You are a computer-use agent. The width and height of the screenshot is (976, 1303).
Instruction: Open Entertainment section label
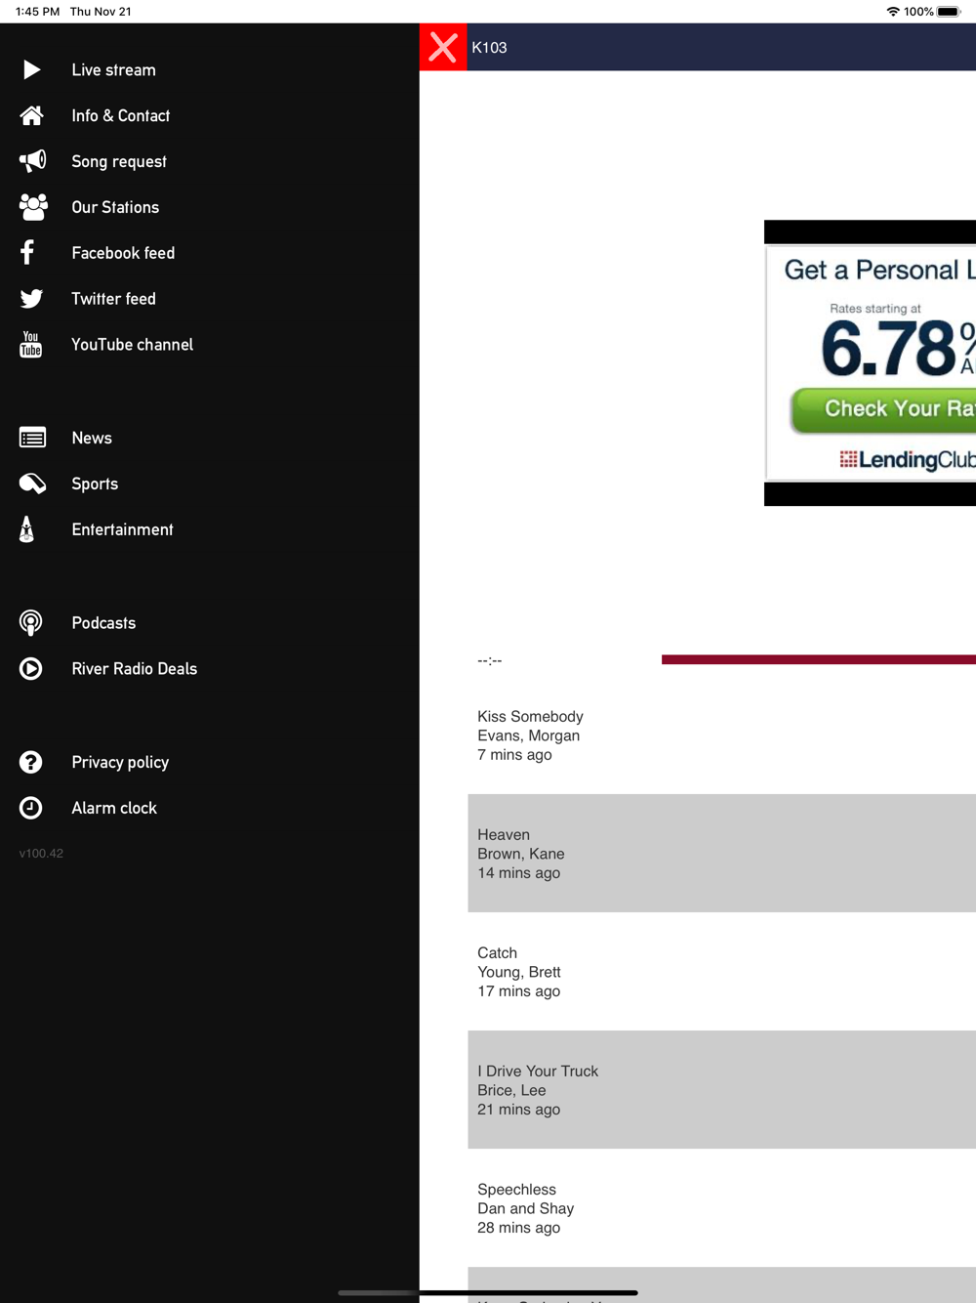pyautogui.click(x=122, y=529)
